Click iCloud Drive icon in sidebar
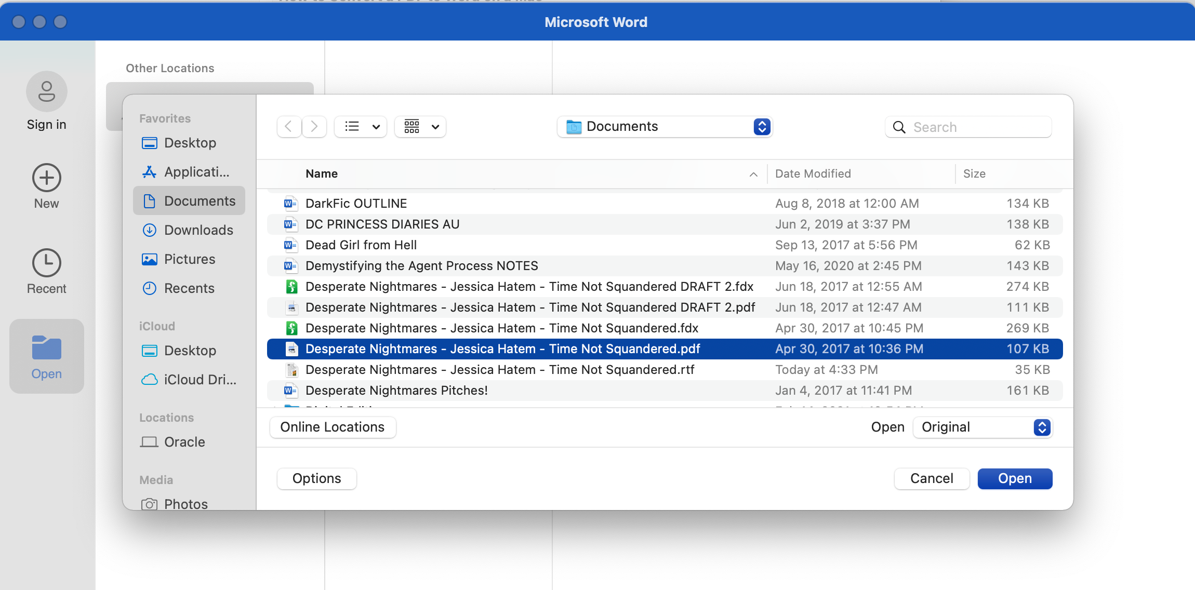The image size is (1195, 590). click(150, 379)
